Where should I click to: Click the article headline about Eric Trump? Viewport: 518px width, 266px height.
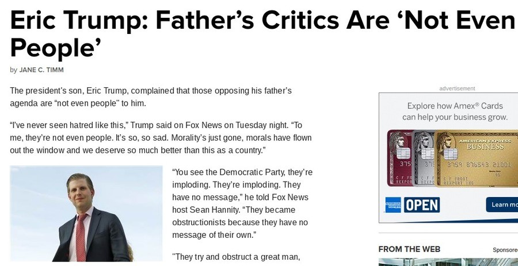262,34
